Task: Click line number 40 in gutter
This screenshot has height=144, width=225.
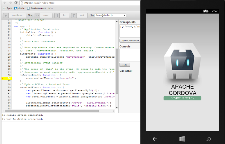Action: (9, 91)
